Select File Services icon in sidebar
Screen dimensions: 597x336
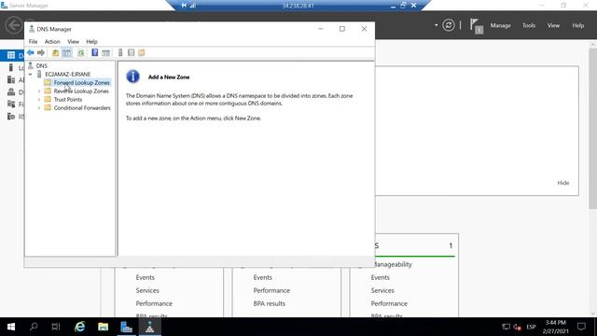click(11, 104)
